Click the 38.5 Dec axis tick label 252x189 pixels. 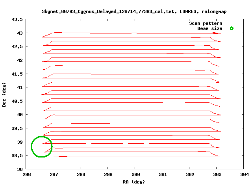17,156
